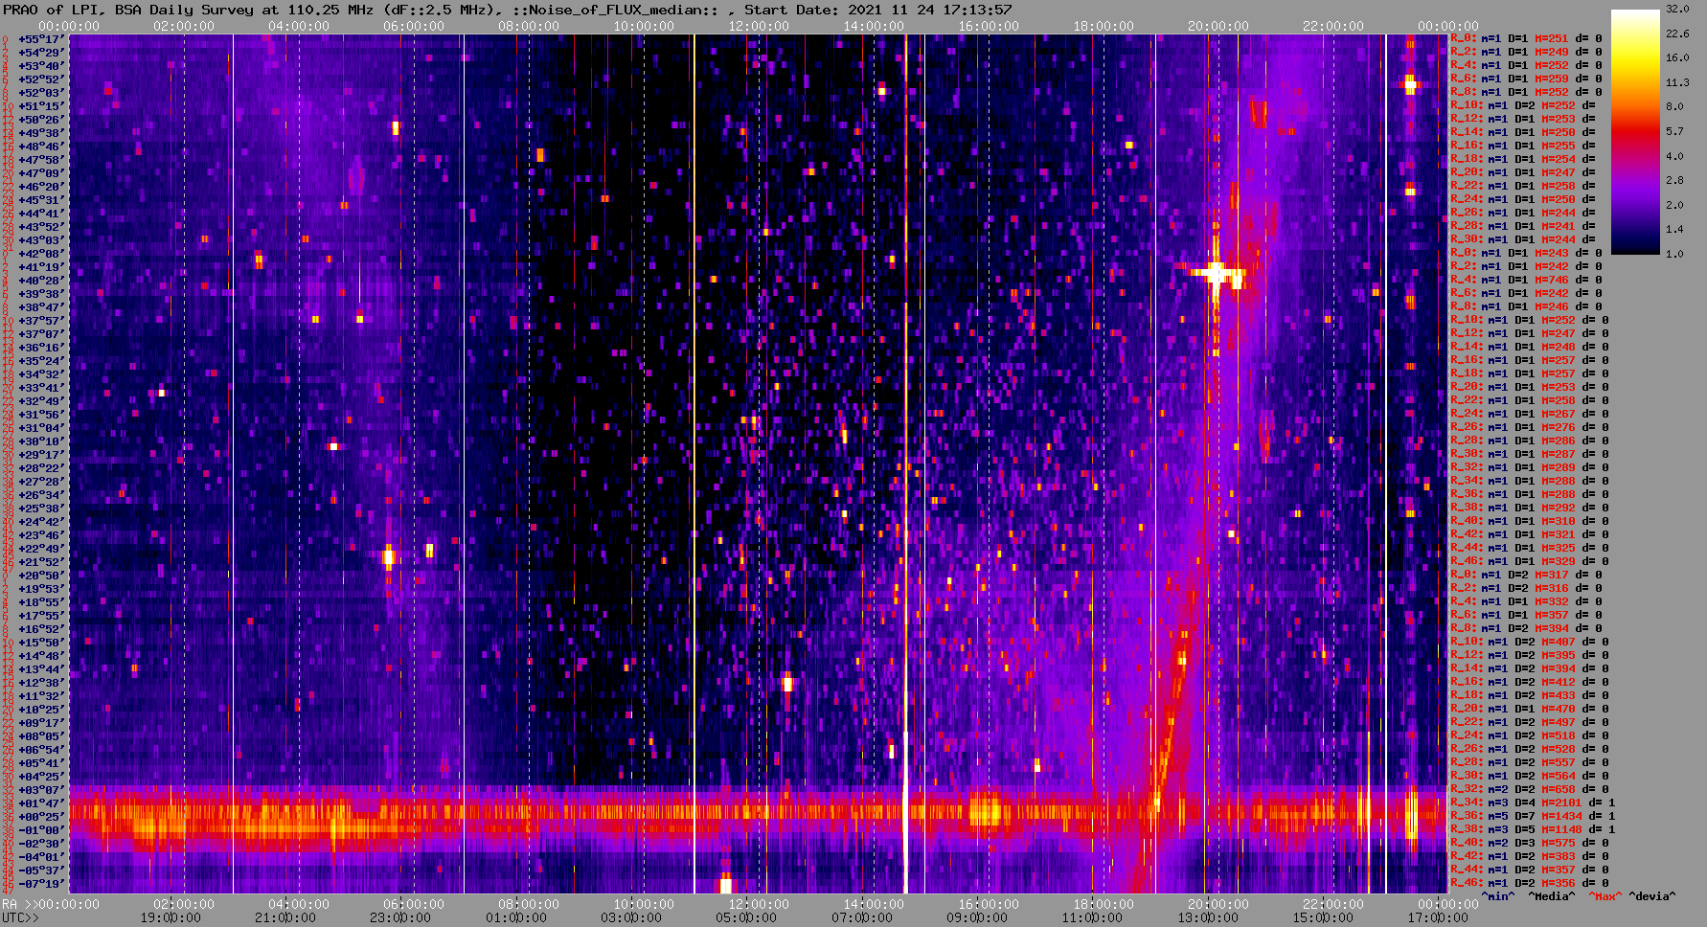The height and width of the screenshot is (927, 1707).
Task: Click the bright source at RA 06:00, +21°52'
Action: (388, 555)
